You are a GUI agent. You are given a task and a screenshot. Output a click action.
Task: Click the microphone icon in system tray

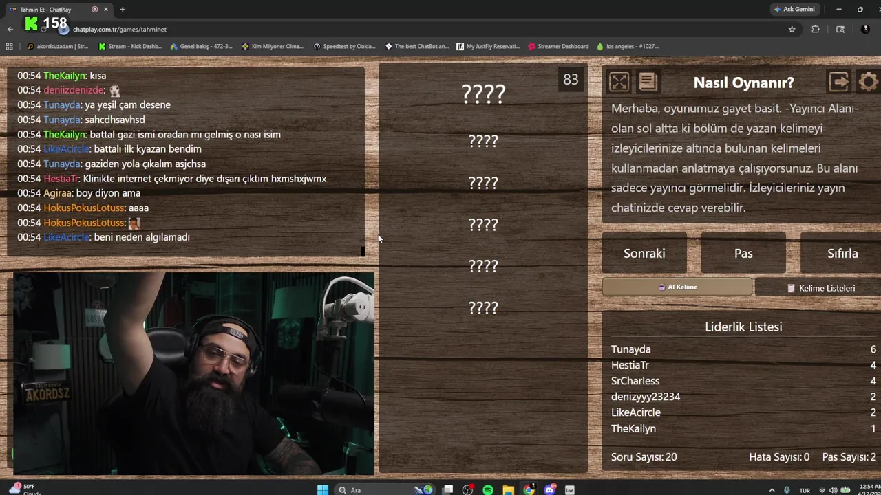tap(787, 490)
